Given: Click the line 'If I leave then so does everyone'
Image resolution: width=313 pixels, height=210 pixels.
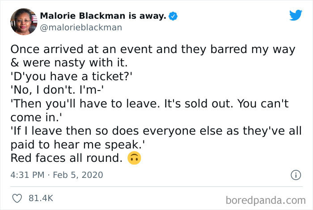Looking at the screenshot, I should point(152,131).
